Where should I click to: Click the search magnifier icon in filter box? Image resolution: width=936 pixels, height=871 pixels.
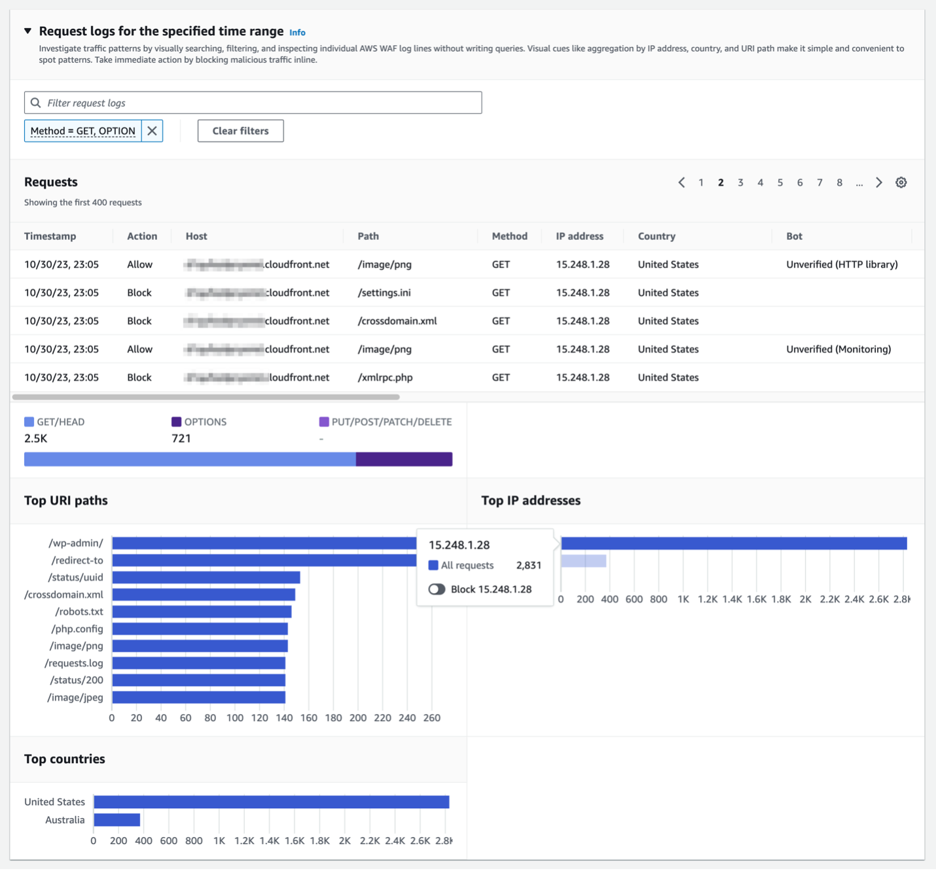coord(36,103)
